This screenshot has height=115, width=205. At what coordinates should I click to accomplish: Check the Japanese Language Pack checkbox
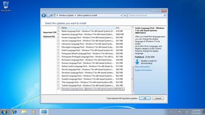coord(58,34)
